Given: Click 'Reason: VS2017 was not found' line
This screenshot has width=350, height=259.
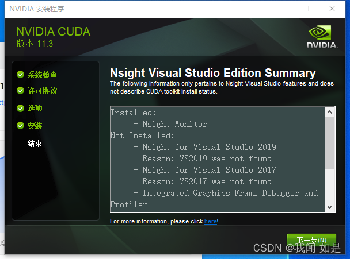Looking at the screenshot, I should pos(207,181).
